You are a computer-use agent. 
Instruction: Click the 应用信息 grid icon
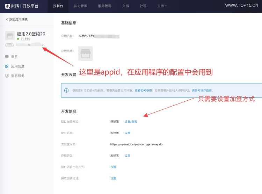pyautogui.click(x=7, y=66)
